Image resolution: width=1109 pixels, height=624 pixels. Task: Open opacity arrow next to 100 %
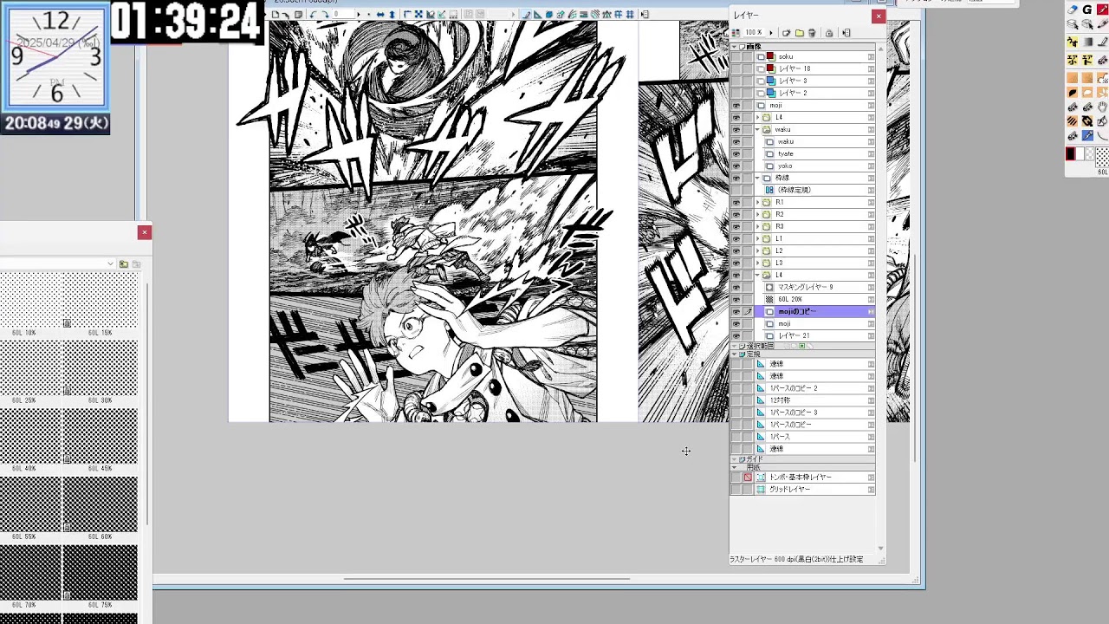click(x=771, y=33)
